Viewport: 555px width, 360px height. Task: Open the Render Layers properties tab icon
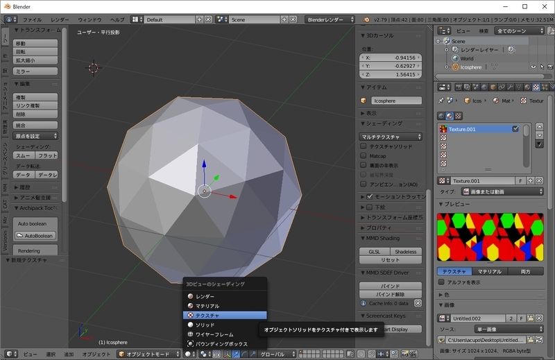tap(467, 87)
